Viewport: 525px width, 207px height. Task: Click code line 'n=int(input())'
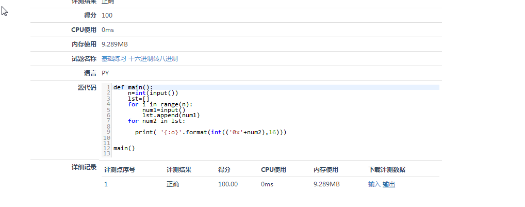[x=153, y=93]
